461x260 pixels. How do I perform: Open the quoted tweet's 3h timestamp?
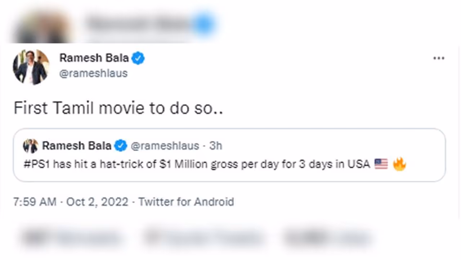216,146
